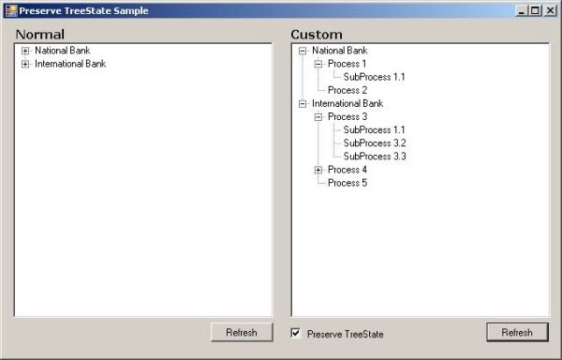The width and height of the screenshot is (562, 360).
Task: Maximize the Preserve TreeState Sample window
Action: (x=535, y=10)
